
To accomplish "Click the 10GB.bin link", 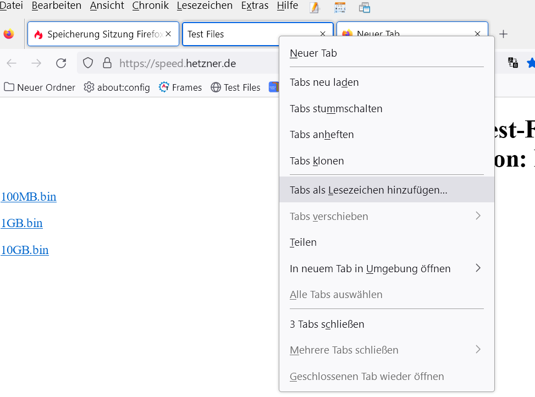I will [25, 250].
